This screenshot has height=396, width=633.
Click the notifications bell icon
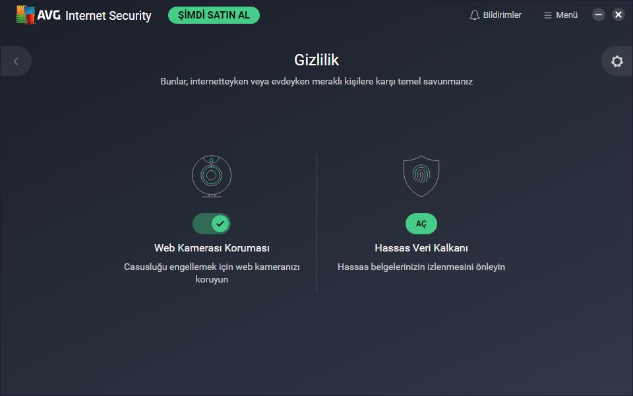pyautogui.click(x=475, y=15)
